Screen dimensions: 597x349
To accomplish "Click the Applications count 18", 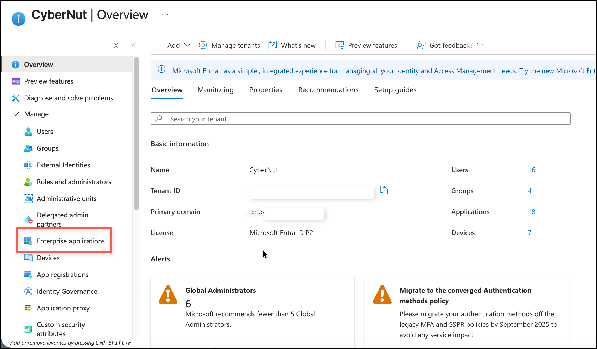I will (x=531, y=212).
